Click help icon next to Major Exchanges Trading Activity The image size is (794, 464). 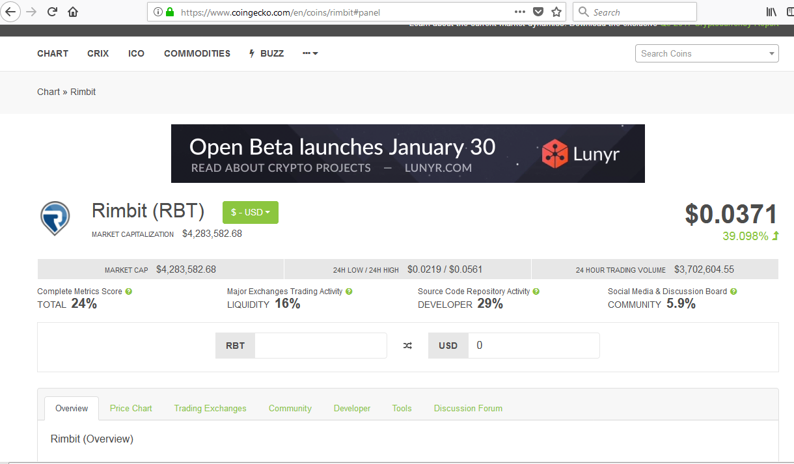tap(349, 292)
